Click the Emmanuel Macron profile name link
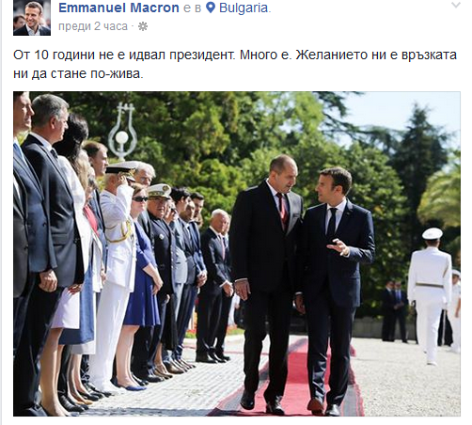Screen dimensions: 472x425 pos(118,8)
